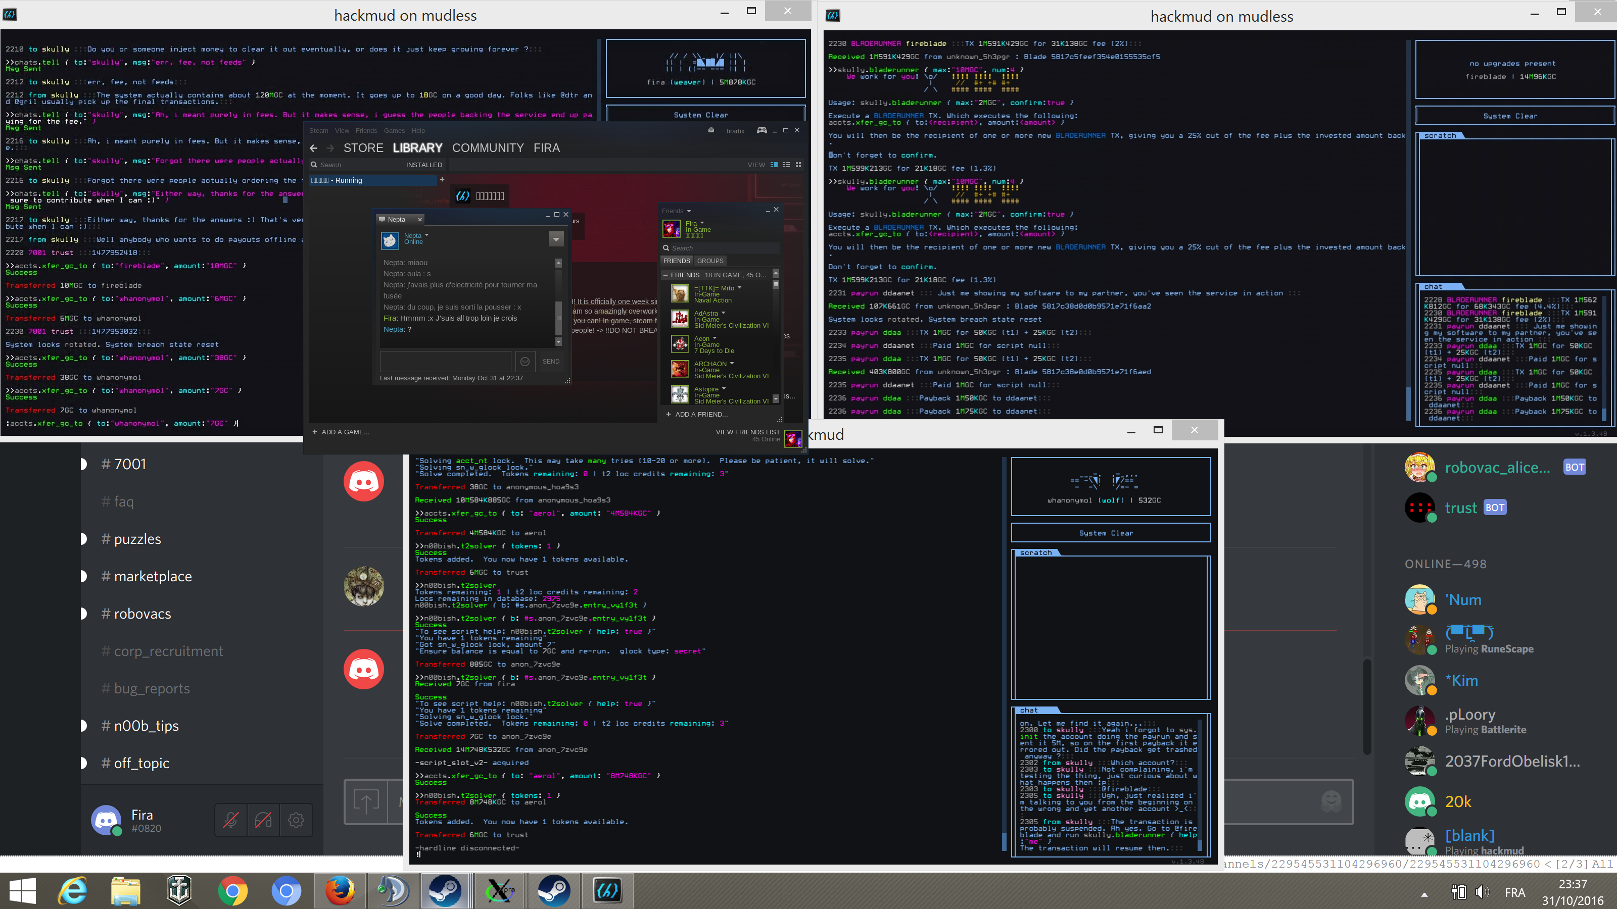Open Discord user settings gear
Viewport: 1617px width, 909px height.
coord(296,819)
